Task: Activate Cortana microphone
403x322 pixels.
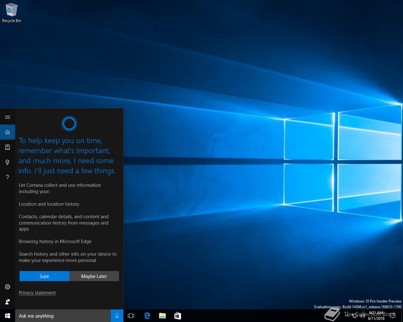Action: tap(117, 316)
